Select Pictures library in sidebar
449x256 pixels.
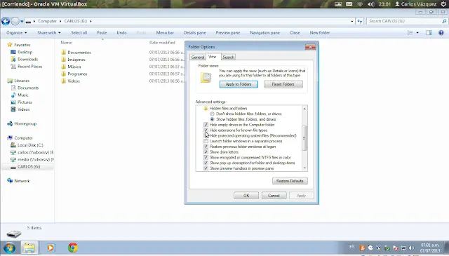pyautogui.click(x=25, y=102)
